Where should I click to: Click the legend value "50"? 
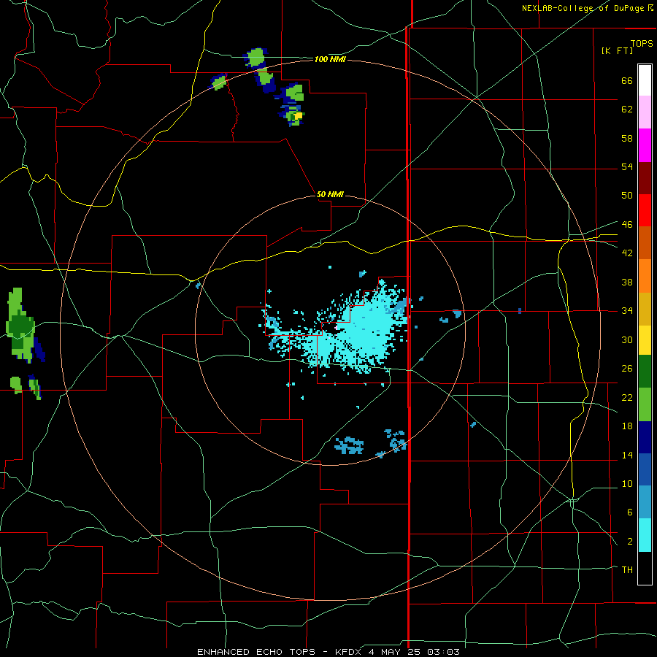pos(627,195)
